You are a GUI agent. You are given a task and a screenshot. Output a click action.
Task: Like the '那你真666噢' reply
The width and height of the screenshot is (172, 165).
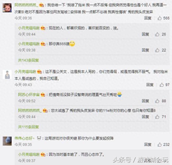[157, 50]
